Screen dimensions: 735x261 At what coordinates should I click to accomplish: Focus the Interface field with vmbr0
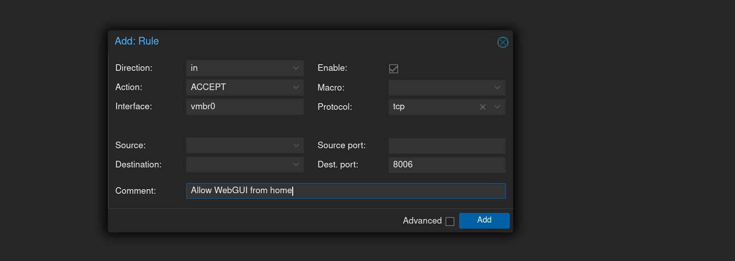245,107
